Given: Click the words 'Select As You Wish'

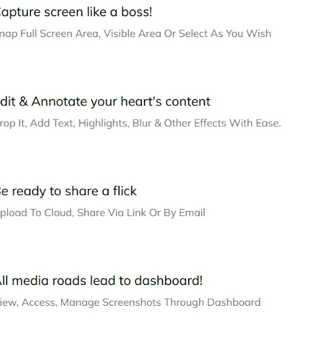Looking at the screenshot, I should click(225, 34).
